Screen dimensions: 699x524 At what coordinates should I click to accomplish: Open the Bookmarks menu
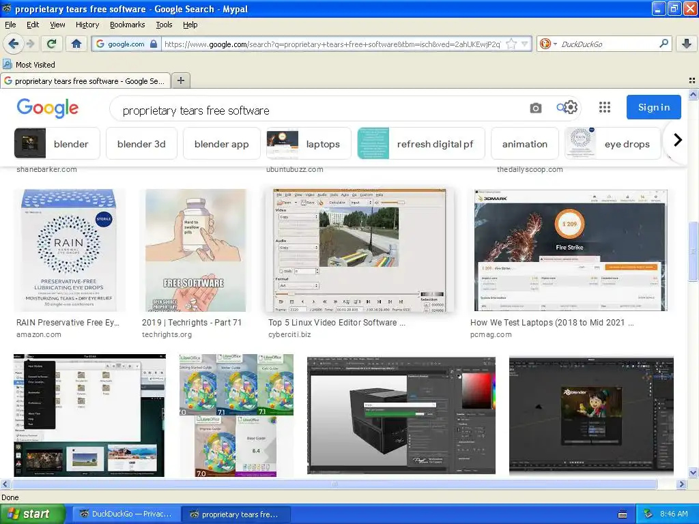point(127,25)
